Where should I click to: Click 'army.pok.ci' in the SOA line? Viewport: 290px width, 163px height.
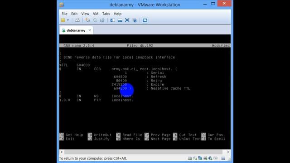[x=124, y=69]
